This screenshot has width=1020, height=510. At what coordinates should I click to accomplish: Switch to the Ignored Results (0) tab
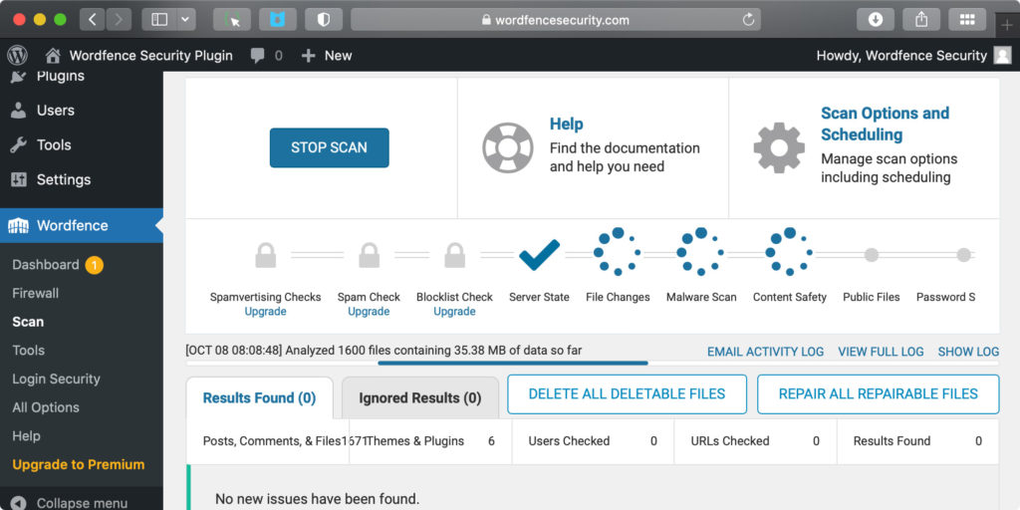tap(420, 398)
